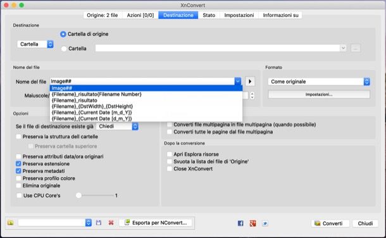Switch to the Origine: 2 file tab
The image size is (386, 238).
click(103, 15)
